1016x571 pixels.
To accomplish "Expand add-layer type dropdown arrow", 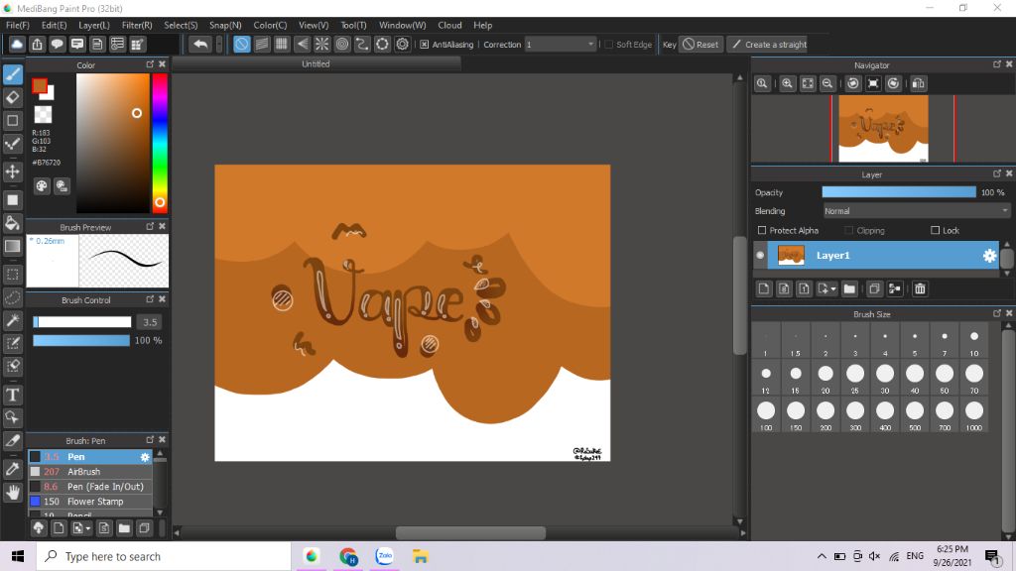I will pos(833,288).
